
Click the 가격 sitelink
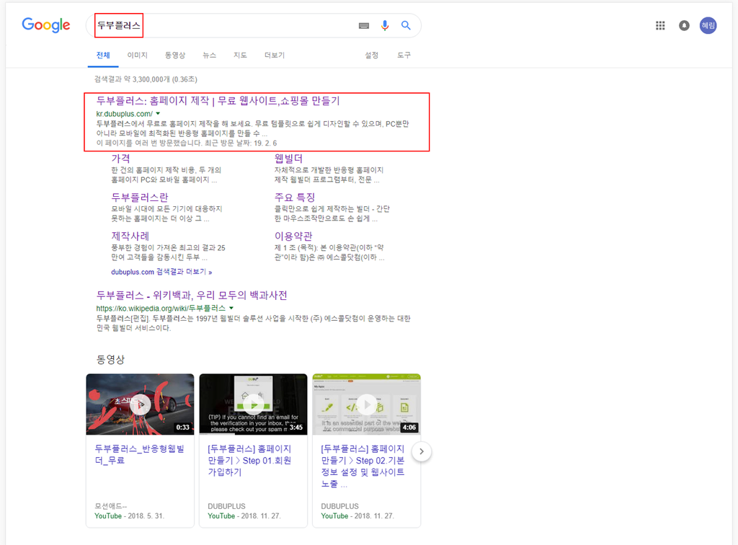pyautogui.click(x=120, y=158)
